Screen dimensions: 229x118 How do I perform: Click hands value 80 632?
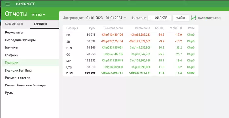[x=91, y=41]
